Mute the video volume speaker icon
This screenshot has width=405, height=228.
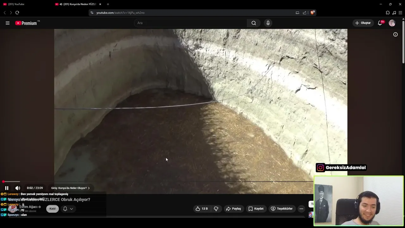click(x=18, y=188)
